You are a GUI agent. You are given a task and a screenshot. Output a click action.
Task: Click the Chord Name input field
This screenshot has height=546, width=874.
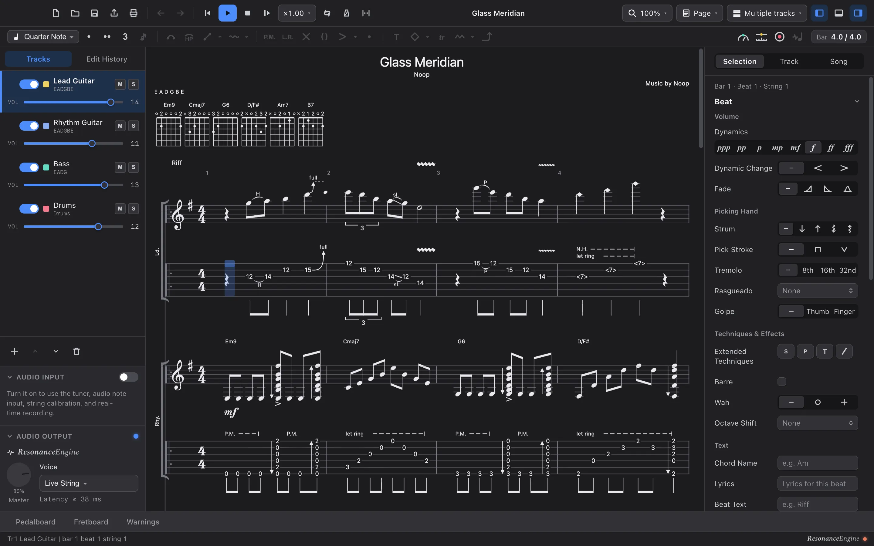coord(817,463)
